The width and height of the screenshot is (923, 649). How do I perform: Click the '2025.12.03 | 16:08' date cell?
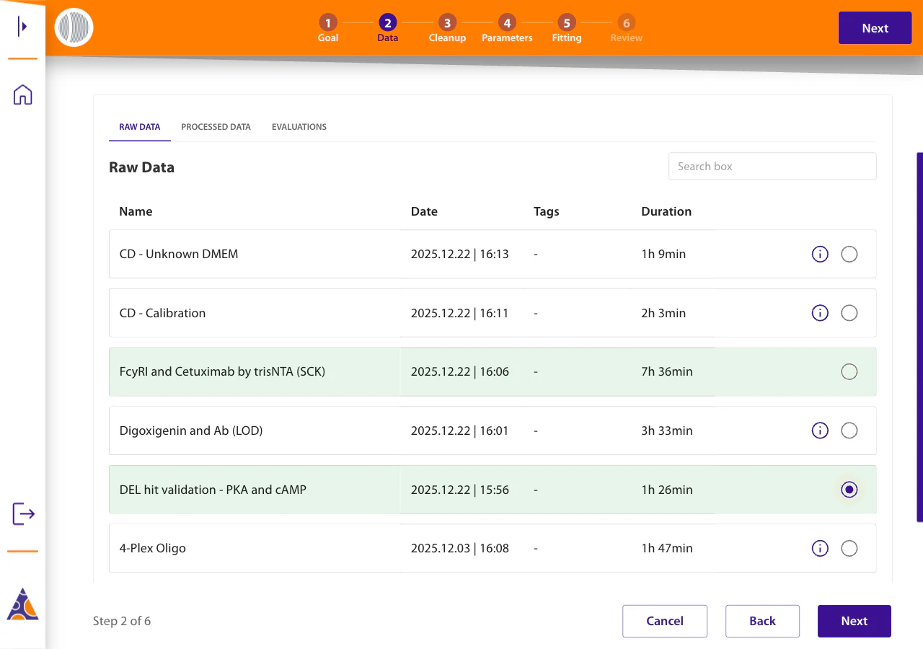tap(460, 548)
